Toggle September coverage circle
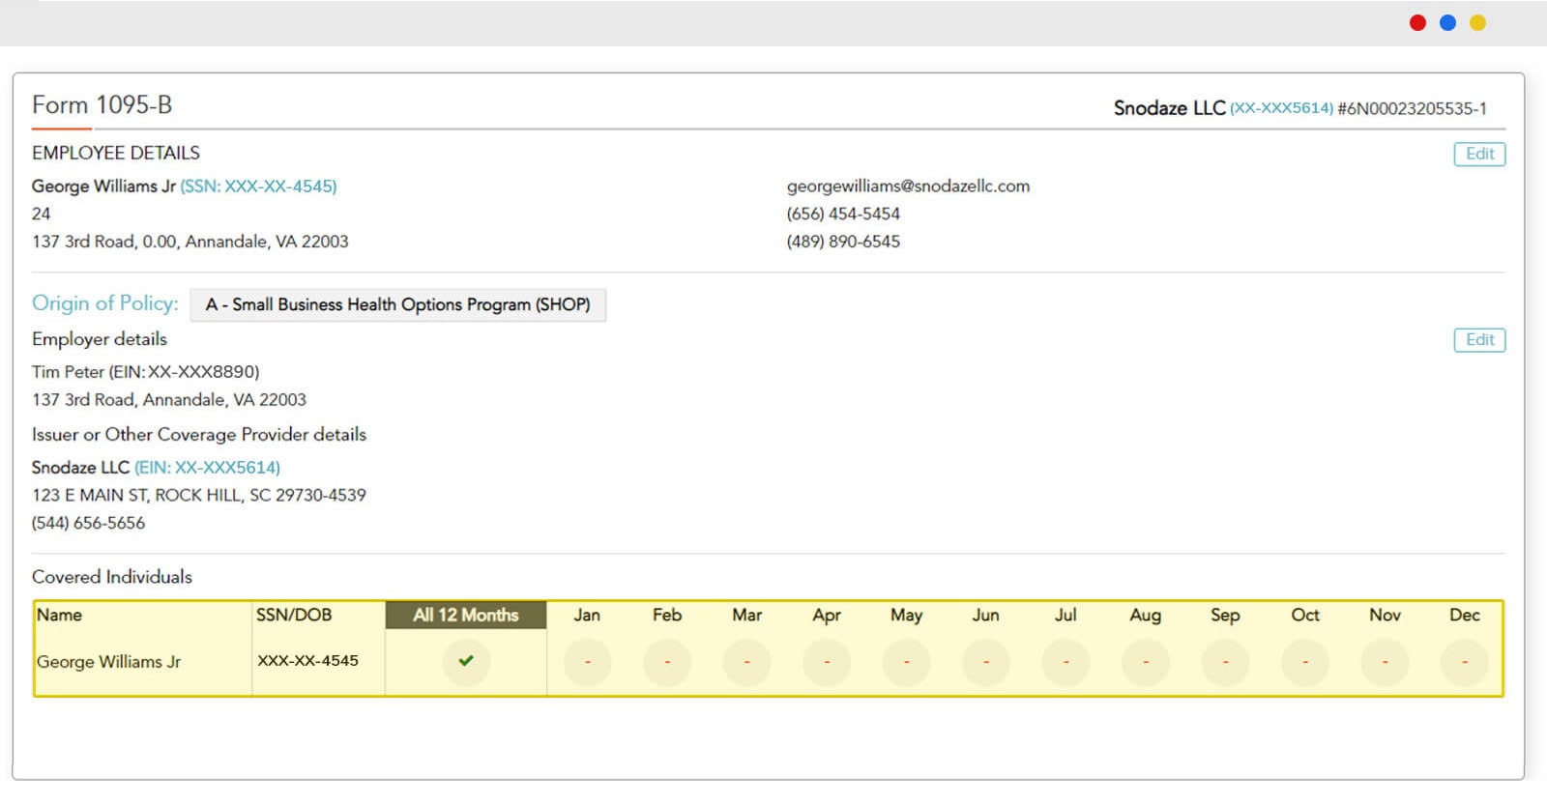Viewport: 1547px width, 805px height. pos(1225,663)
